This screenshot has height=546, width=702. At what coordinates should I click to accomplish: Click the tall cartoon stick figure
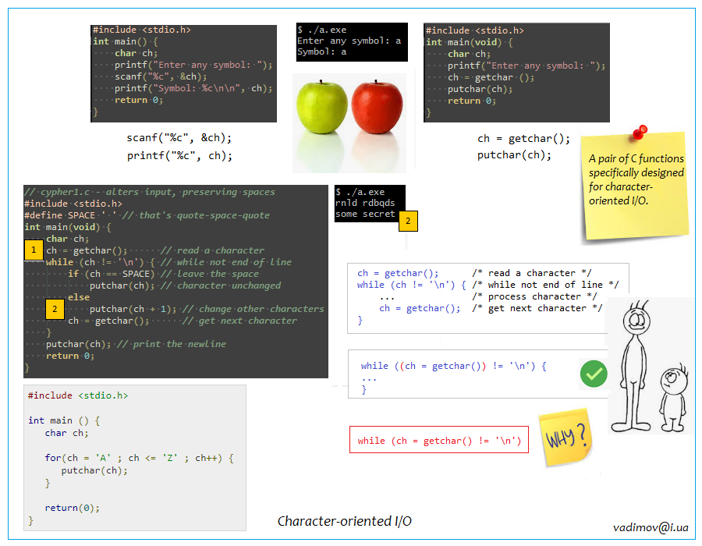(634, 366)
